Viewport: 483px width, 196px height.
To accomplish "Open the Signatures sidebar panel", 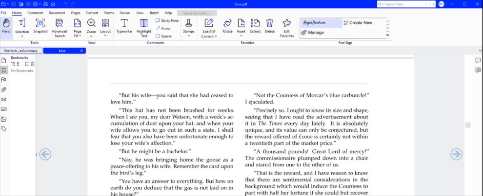I will pyautogui.click(x=4, y=109).
